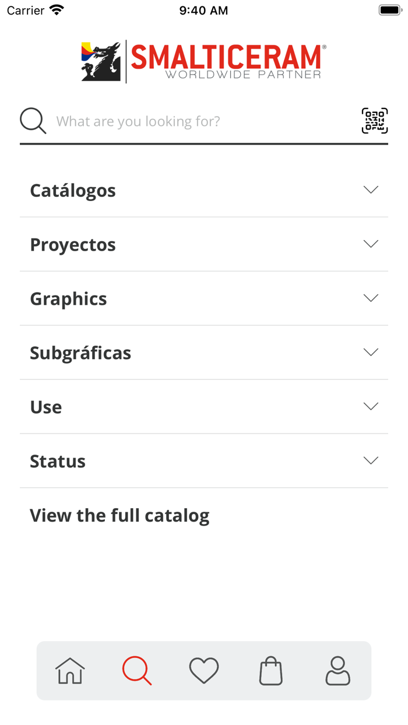The width and height of the screenshot is (408, 725).
Task: Tap the Smalticeram dragon logo
Action: pyautogui.click(x=101, y=61)
